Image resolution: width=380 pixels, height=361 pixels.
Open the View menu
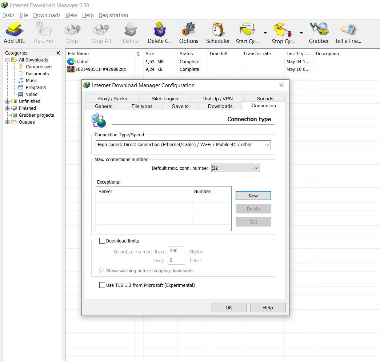click(x=71, y=15)
